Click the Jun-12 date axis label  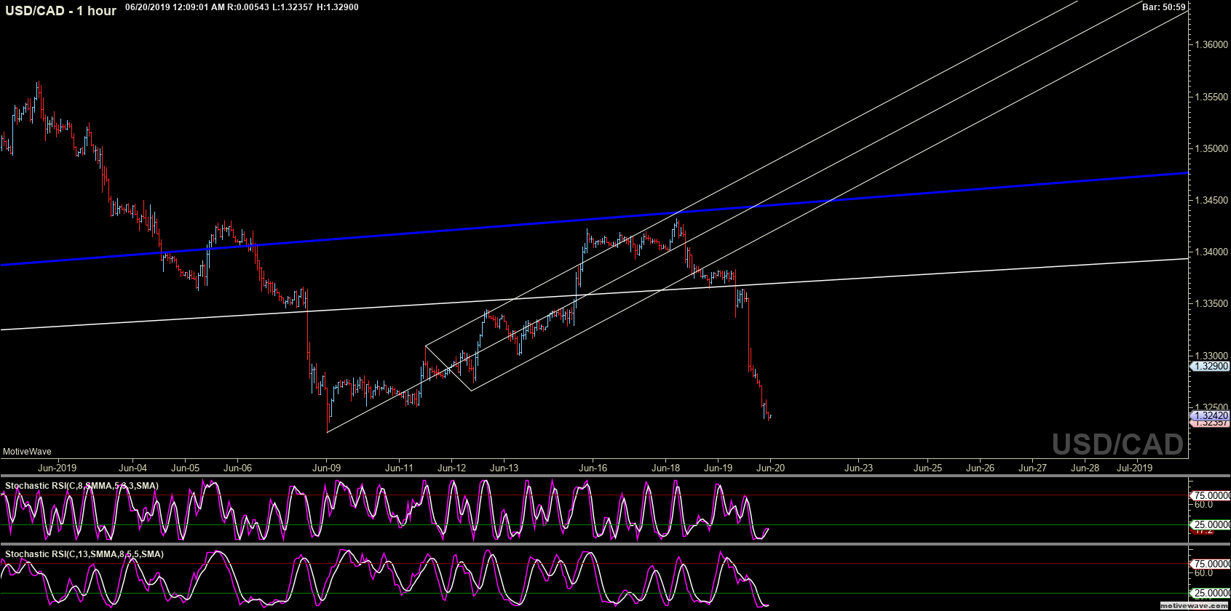click(451, 468)
